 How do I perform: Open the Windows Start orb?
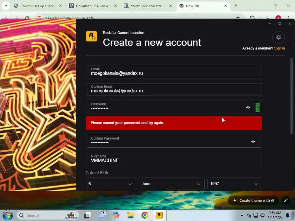(x=8, y=215)
